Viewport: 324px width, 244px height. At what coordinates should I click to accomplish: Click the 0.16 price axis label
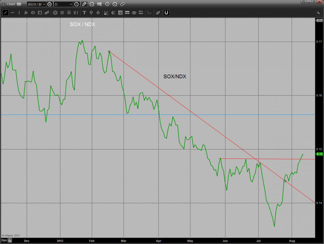click(319, 95)
